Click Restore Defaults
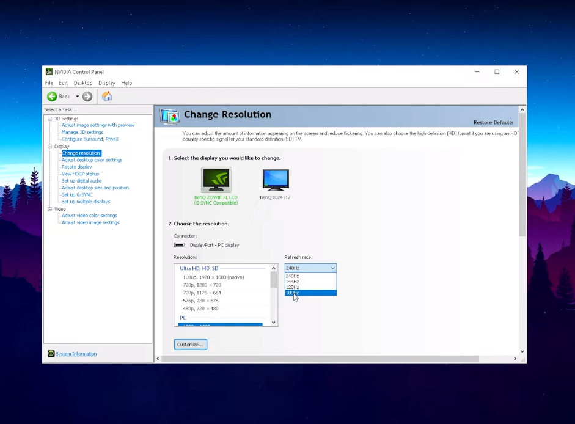 493,123
